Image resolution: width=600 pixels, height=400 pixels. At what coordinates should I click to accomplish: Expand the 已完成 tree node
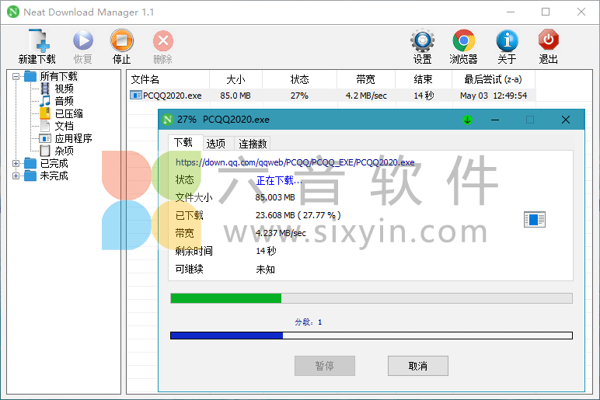tap(16, 164)
